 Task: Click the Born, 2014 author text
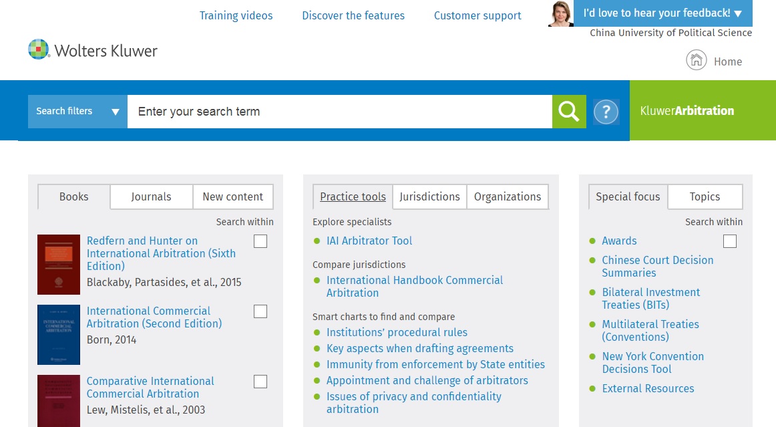[112, 340]
